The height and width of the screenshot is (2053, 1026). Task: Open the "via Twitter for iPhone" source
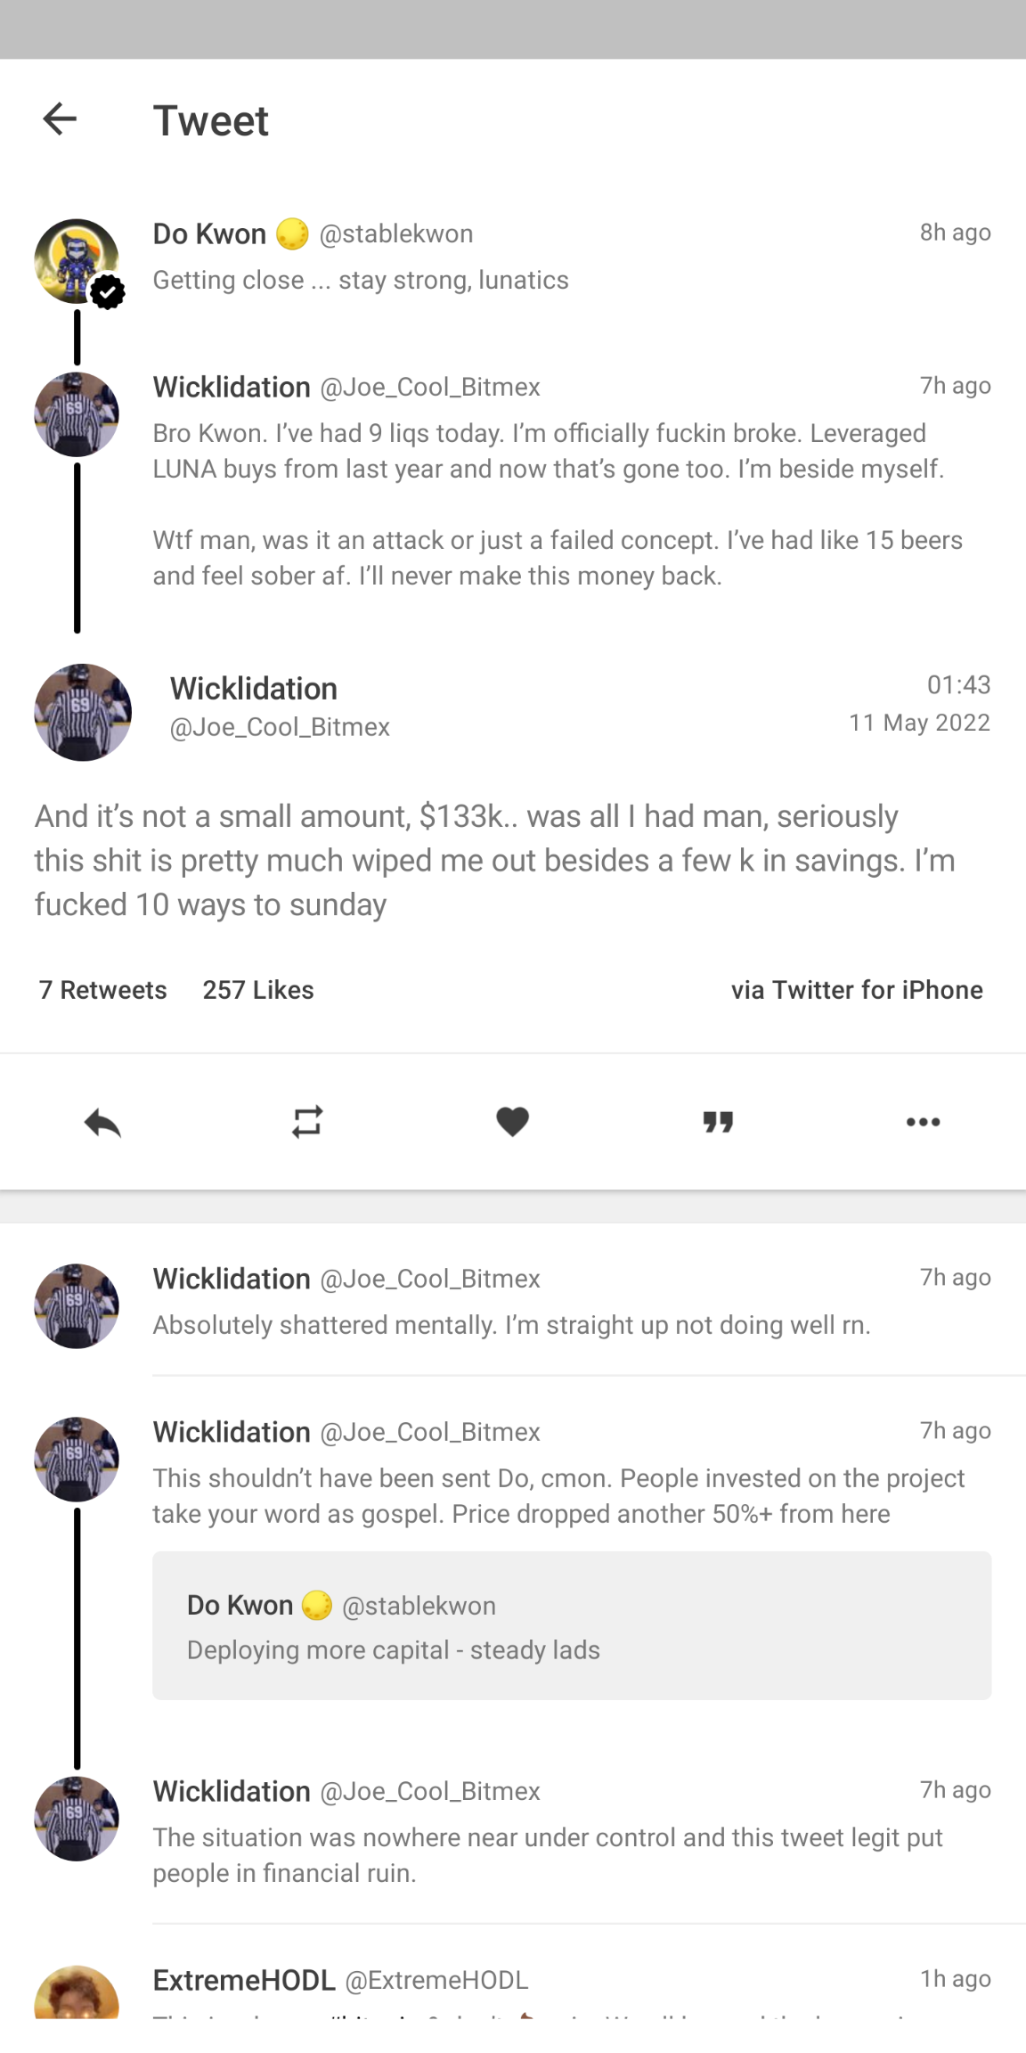pos(857,990)
